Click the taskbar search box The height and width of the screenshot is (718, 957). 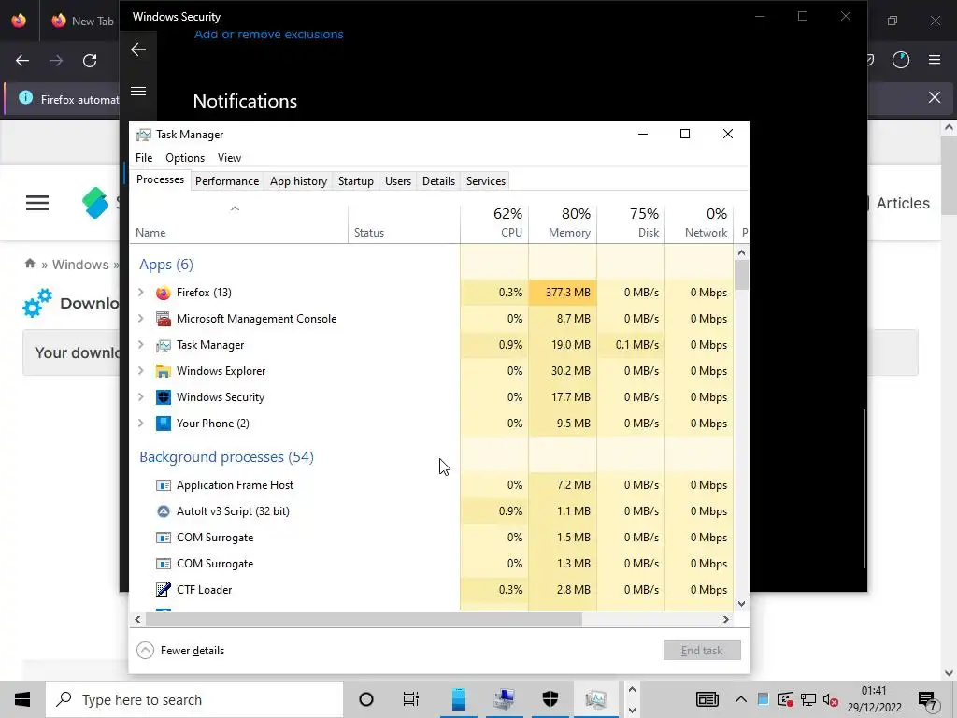pos(194,699)
